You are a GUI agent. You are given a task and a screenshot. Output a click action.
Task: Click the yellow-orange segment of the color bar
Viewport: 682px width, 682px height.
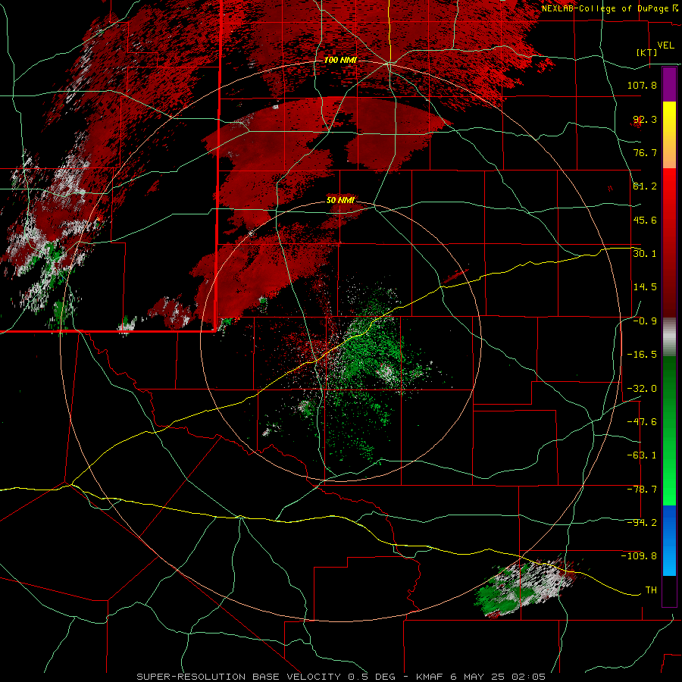point(669,135)
